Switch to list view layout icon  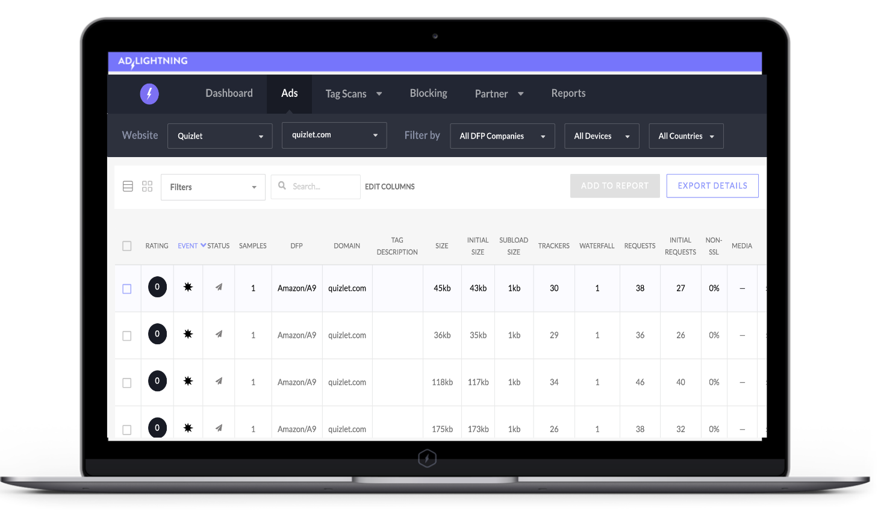pyautogui.click(x=128, y=187)
